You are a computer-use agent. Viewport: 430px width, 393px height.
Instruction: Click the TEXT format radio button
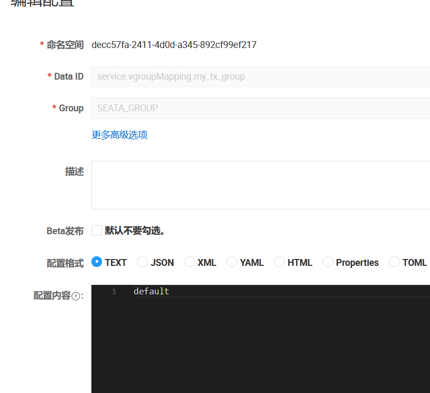tap(96, 262)
